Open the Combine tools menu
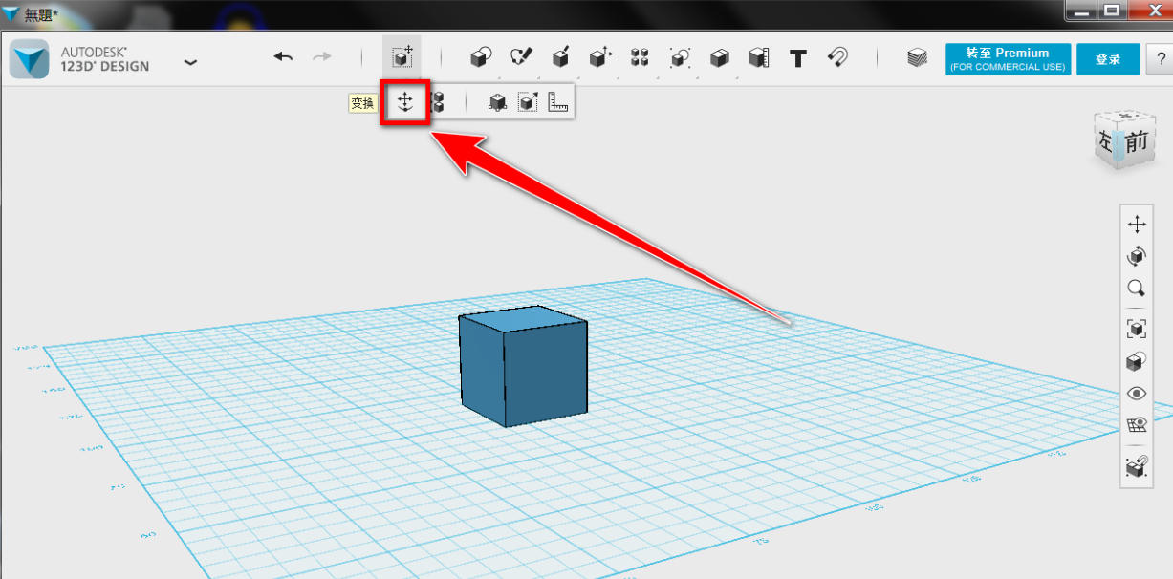The image size is (1173, 579). [719, 57]
